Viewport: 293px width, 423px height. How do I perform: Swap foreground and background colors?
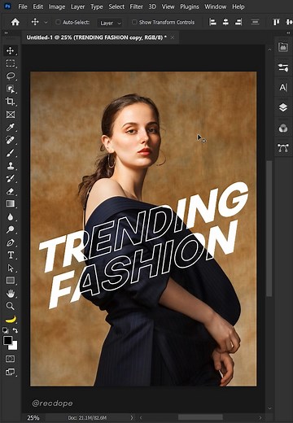[15, 330]
